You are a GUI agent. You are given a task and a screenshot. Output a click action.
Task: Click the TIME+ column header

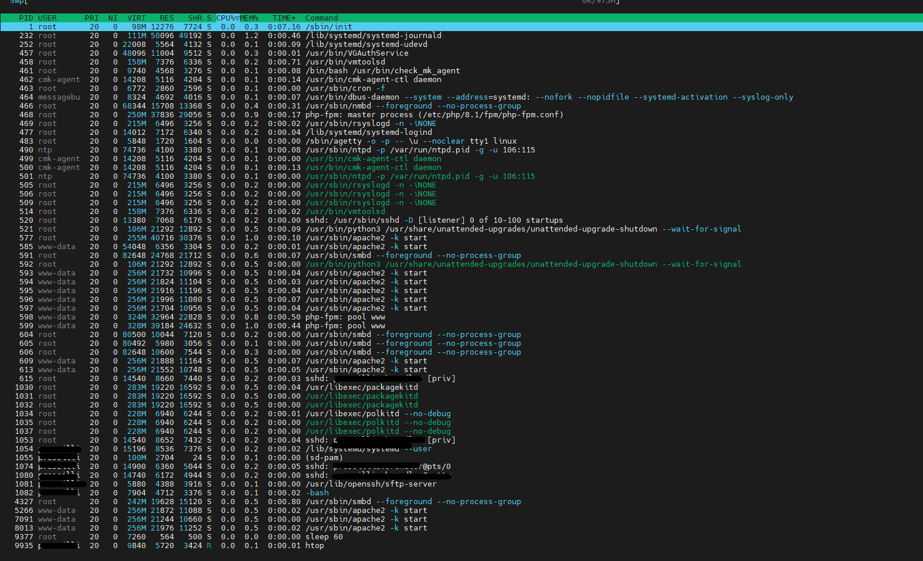click(x=284, y=18)
